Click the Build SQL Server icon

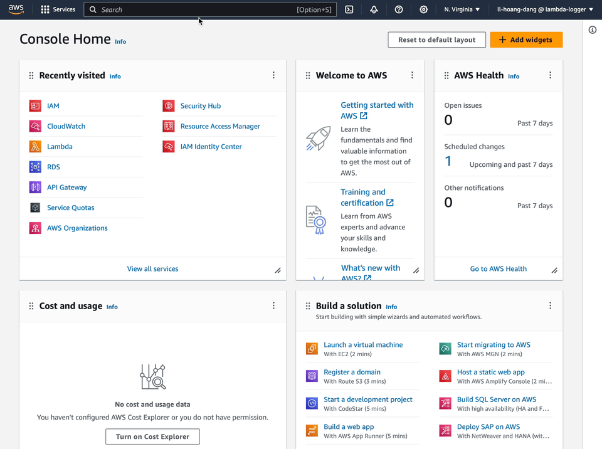tap(445, 403)
